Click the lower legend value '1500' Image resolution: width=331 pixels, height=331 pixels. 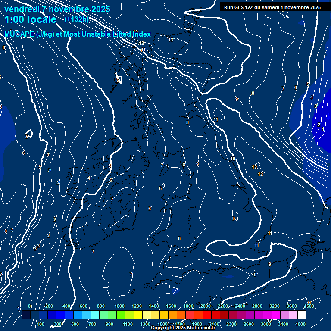162,324
